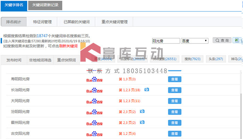
Task: Click the keyword 古交阳光房
Action: [x=20, y=133]
